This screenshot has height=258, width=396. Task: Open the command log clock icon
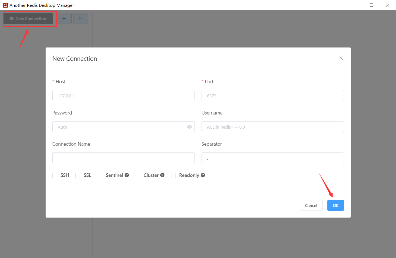pyautogui.click(x=81, y=18)
